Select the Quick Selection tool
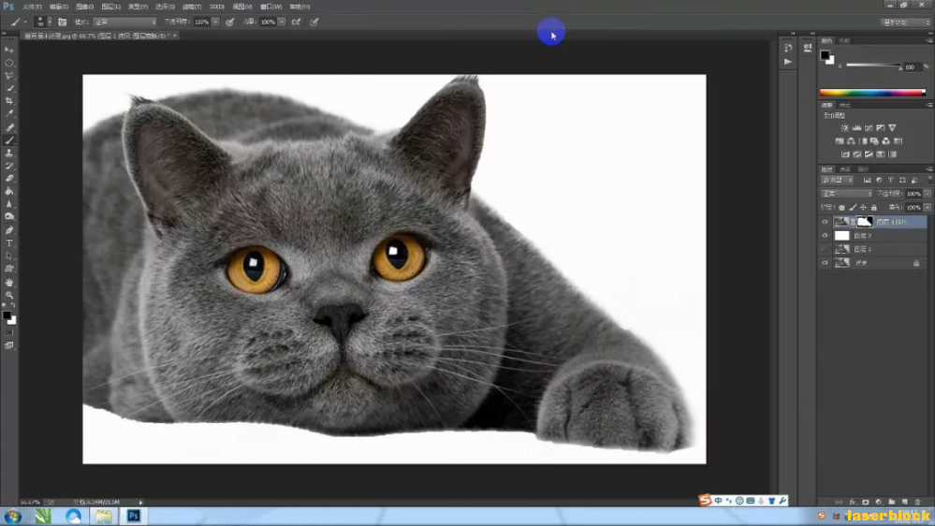The image size is (935, 526). [x=9, y=88]
